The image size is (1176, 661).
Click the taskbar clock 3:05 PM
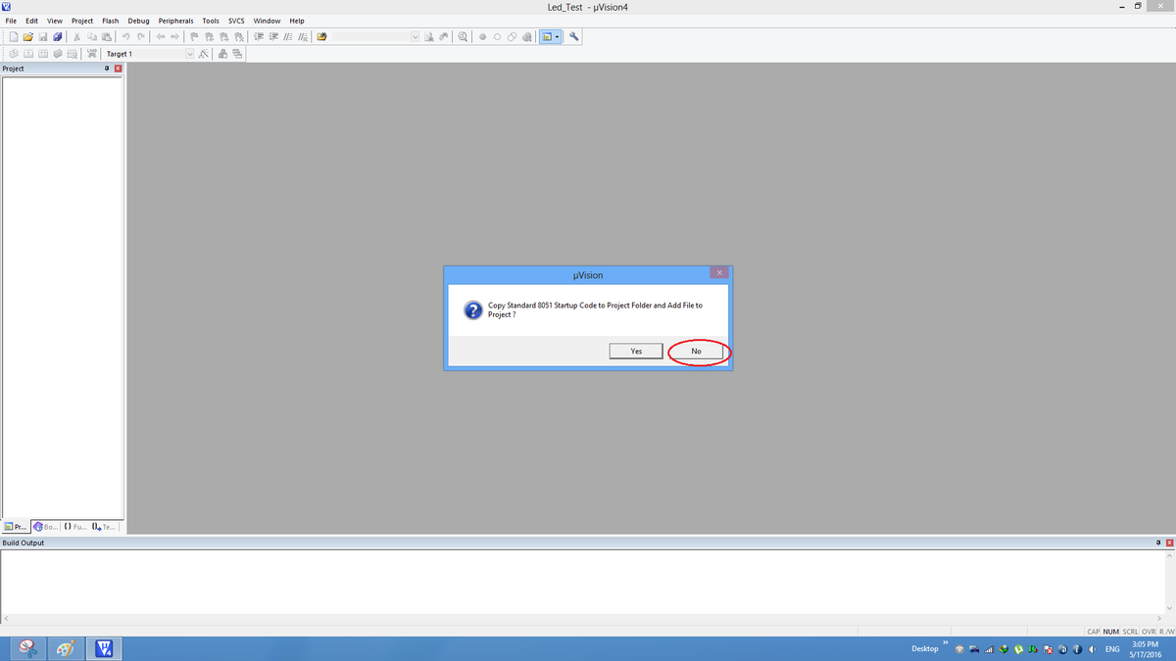tap(1145, 643)
